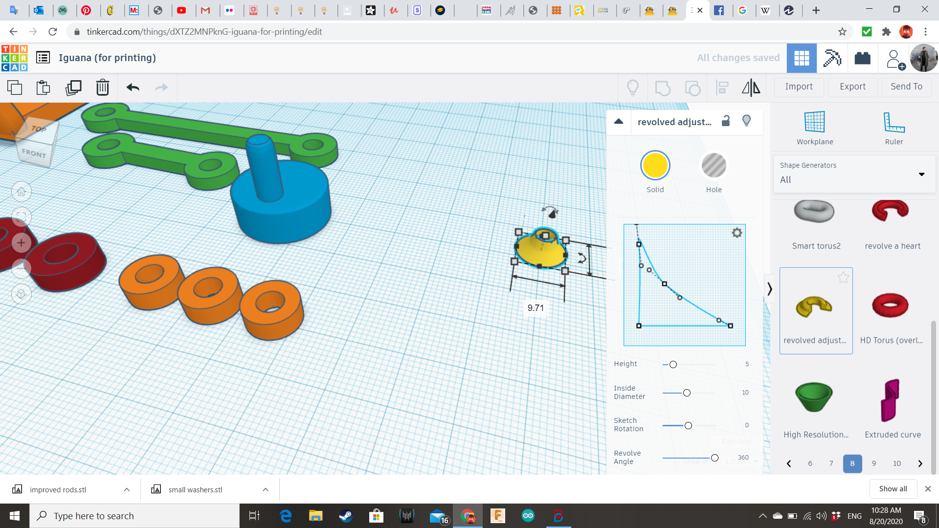Click the Revolve Angle slider handle
Viewport: 939px width, 528px height.
tap(715, 458)
